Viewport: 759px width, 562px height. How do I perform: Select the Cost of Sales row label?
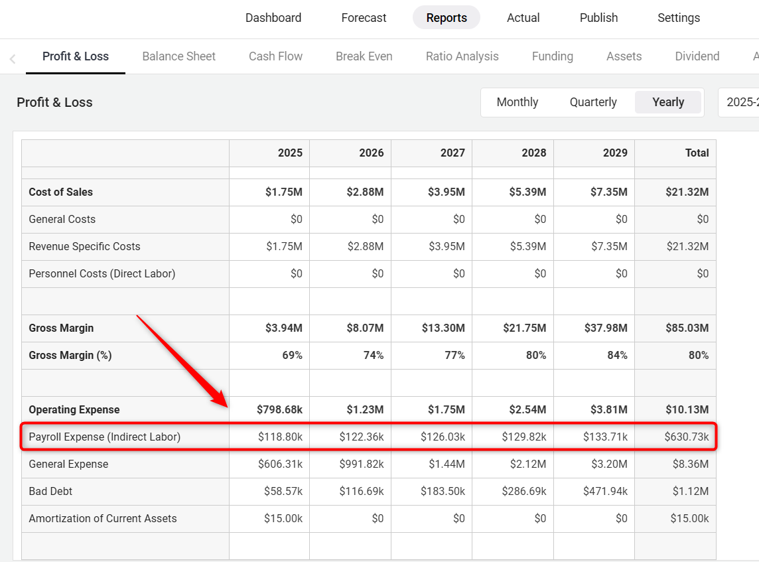[60, 192]
